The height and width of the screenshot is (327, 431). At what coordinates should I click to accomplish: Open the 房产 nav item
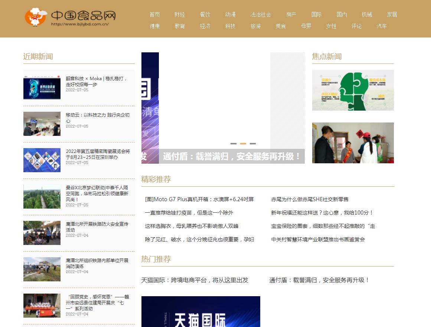(x=291, y=14)
